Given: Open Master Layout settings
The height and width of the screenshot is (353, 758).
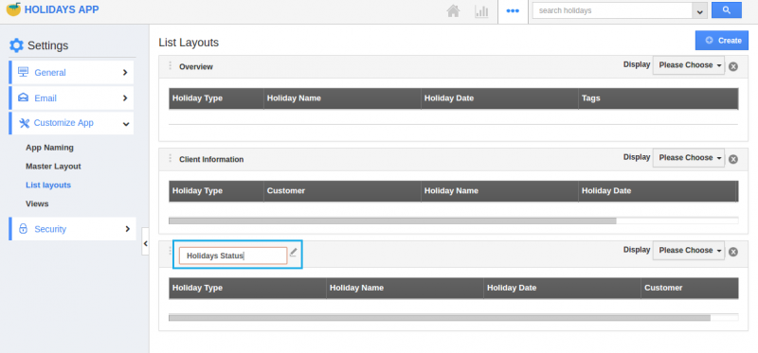Looking at the screenshot, I should [53, 167].
